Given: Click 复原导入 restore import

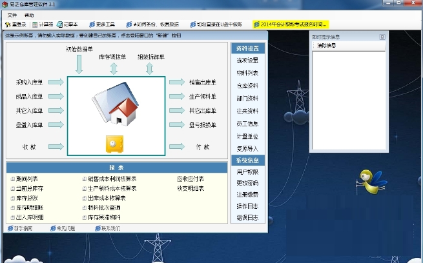Looking at the screenshot, I should pyautogui.click(x=247, y=149).
